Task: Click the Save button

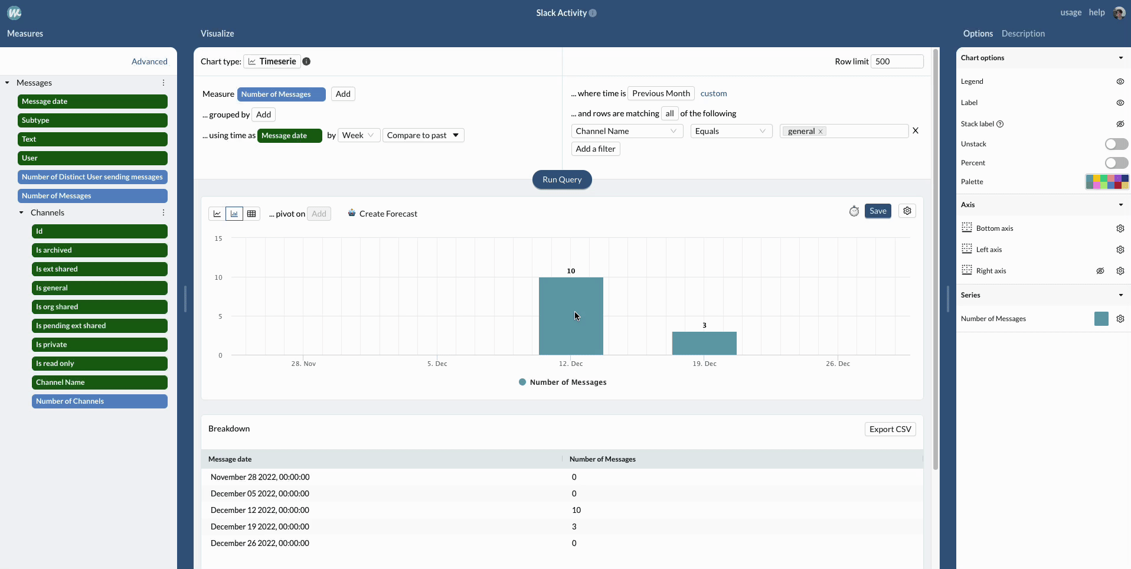Action: coord(878,211)
